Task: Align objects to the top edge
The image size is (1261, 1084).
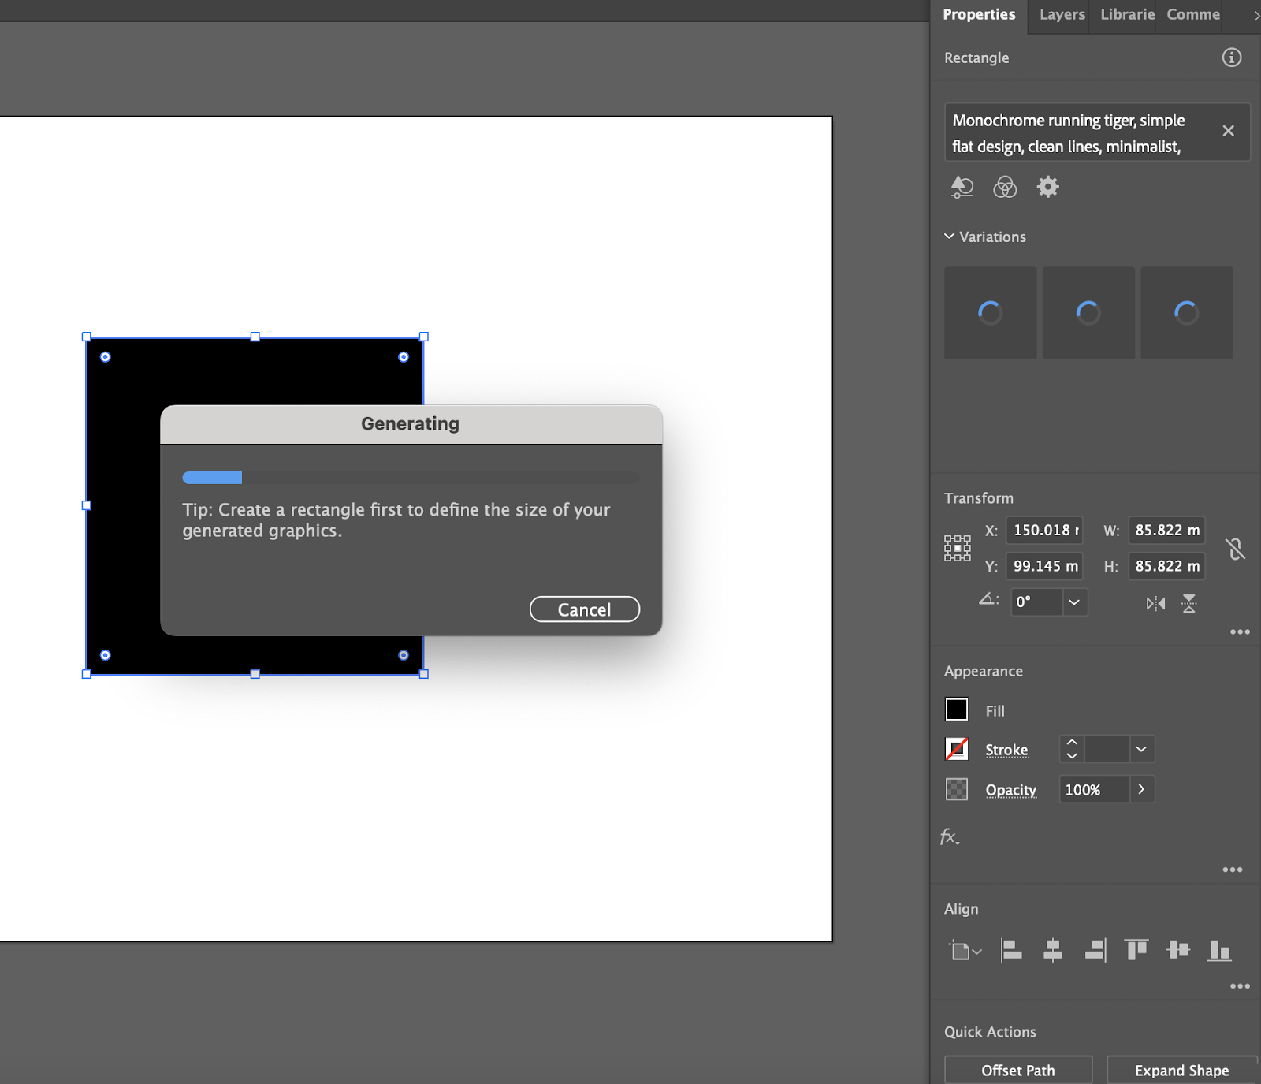Action: coord(1136,950)
